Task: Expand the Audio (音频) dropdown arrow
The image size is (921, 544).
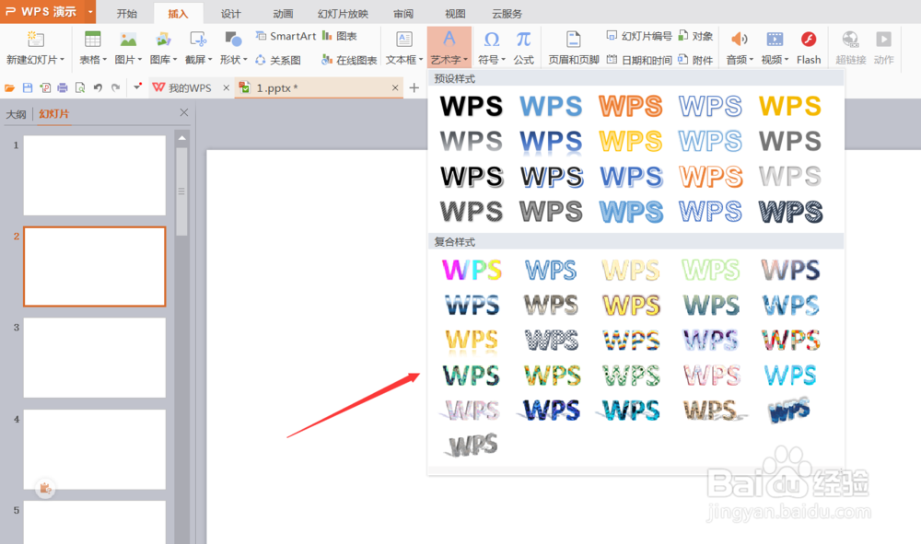Action: 751,60
